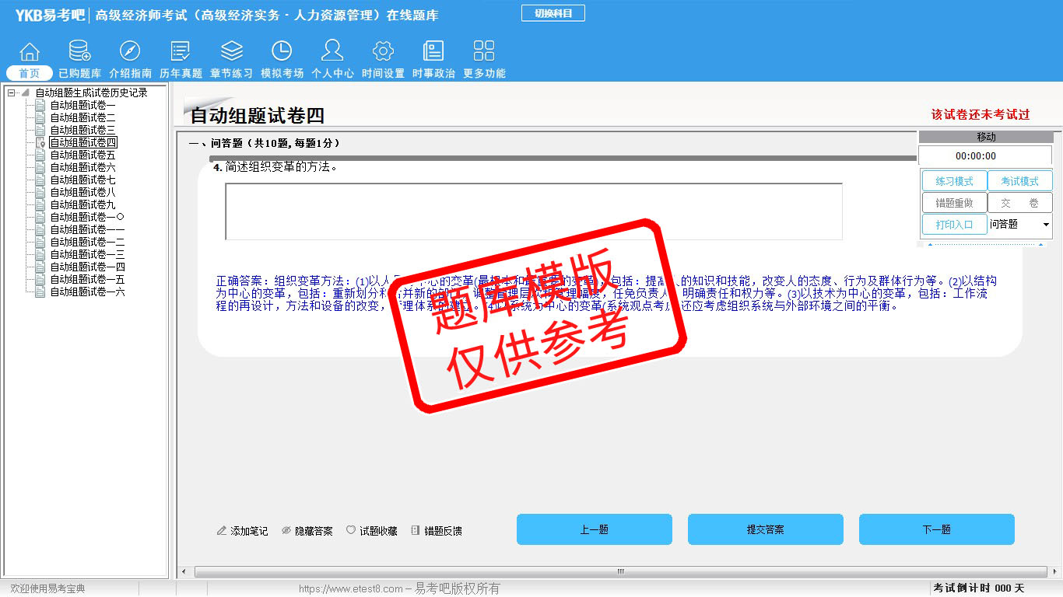Open 历年真题 checklist icon
This screenshot has width=1063, height=597.
click(181, 52)
